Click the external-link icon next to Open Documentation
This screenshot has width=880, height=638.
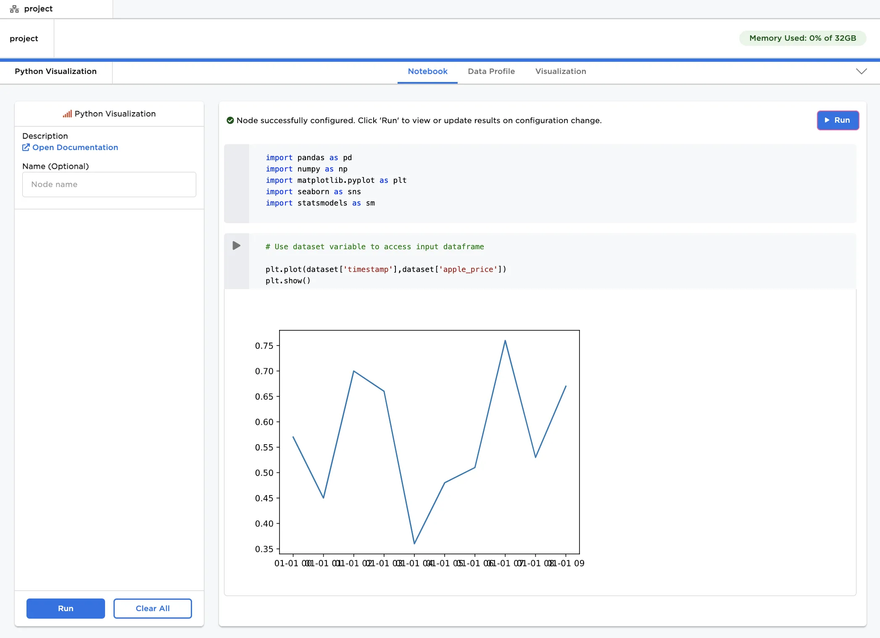pyautogui.click(x=26, y=148)
